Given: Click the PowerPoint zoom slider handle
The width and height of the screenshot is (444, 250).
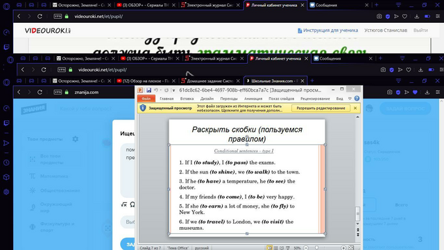Looking at the screenshot, I should point(316,248).
